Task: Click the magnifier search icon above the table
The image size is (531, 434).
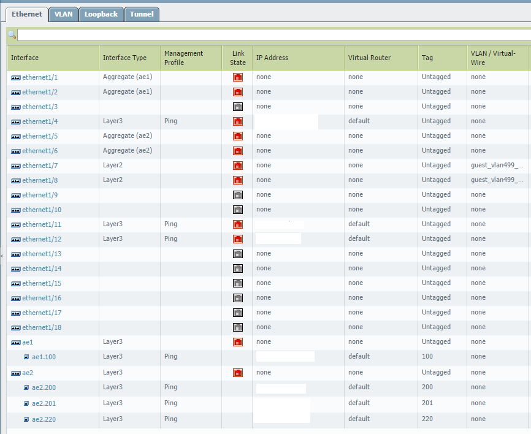Action: [x=12, y=35]
